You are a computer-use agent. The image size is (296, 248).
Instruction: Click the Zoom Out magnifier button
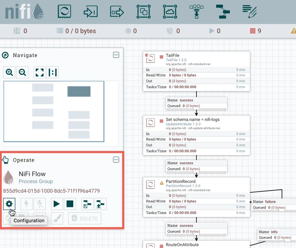[22, 72]
